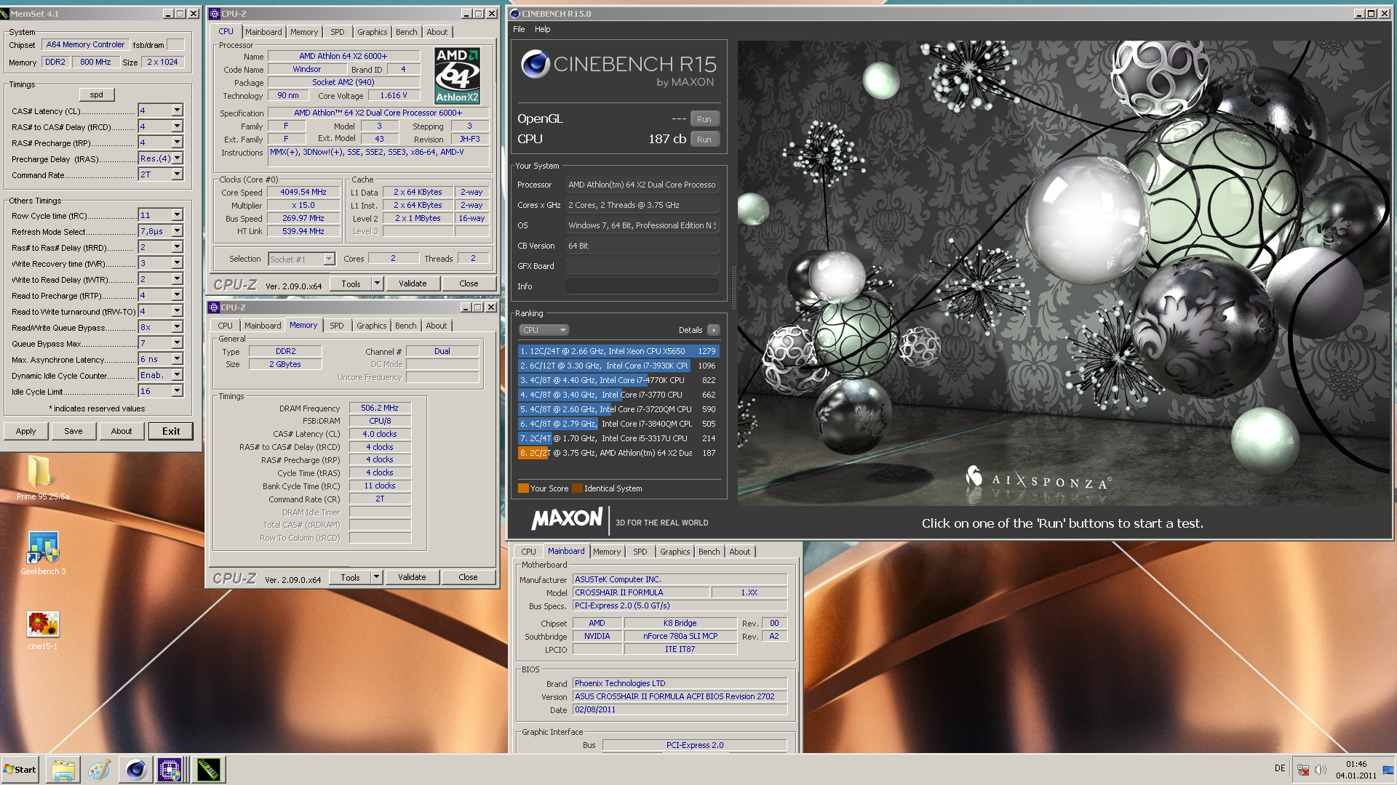Expand the Row Cycle time (tRC) dropdown

pyautogui.click(x=177, y=215)
